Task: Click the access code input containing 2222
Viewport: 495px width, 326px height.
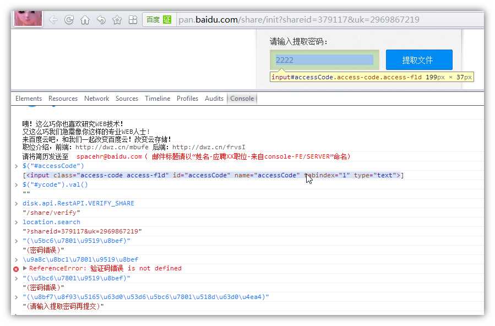Action: [x=324, y=60]
